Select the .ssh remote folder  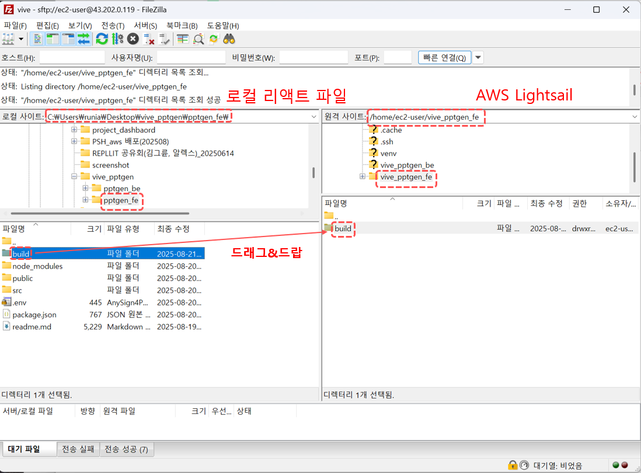(386, 142)
